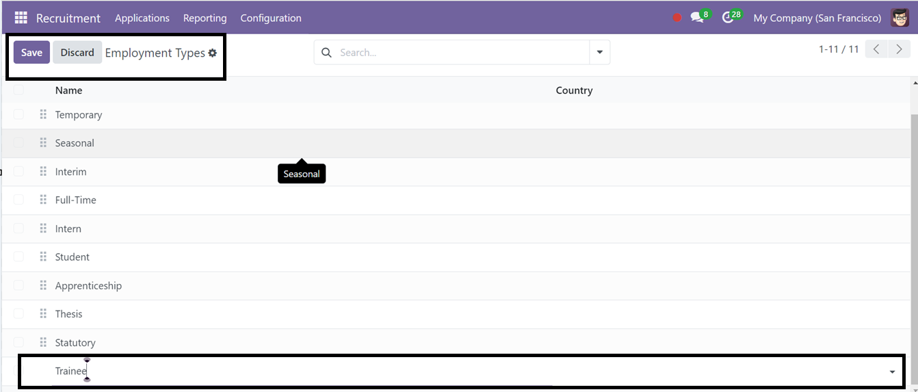Check the Student row checkbox
Viewport: 918px width, 392px height.
(18, 257)
